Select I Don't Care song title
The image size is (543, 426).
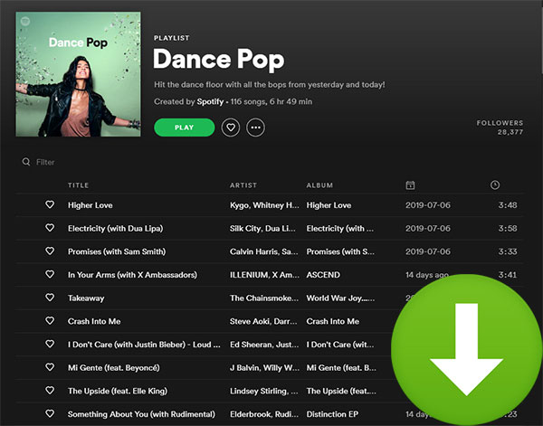point(144,345)
